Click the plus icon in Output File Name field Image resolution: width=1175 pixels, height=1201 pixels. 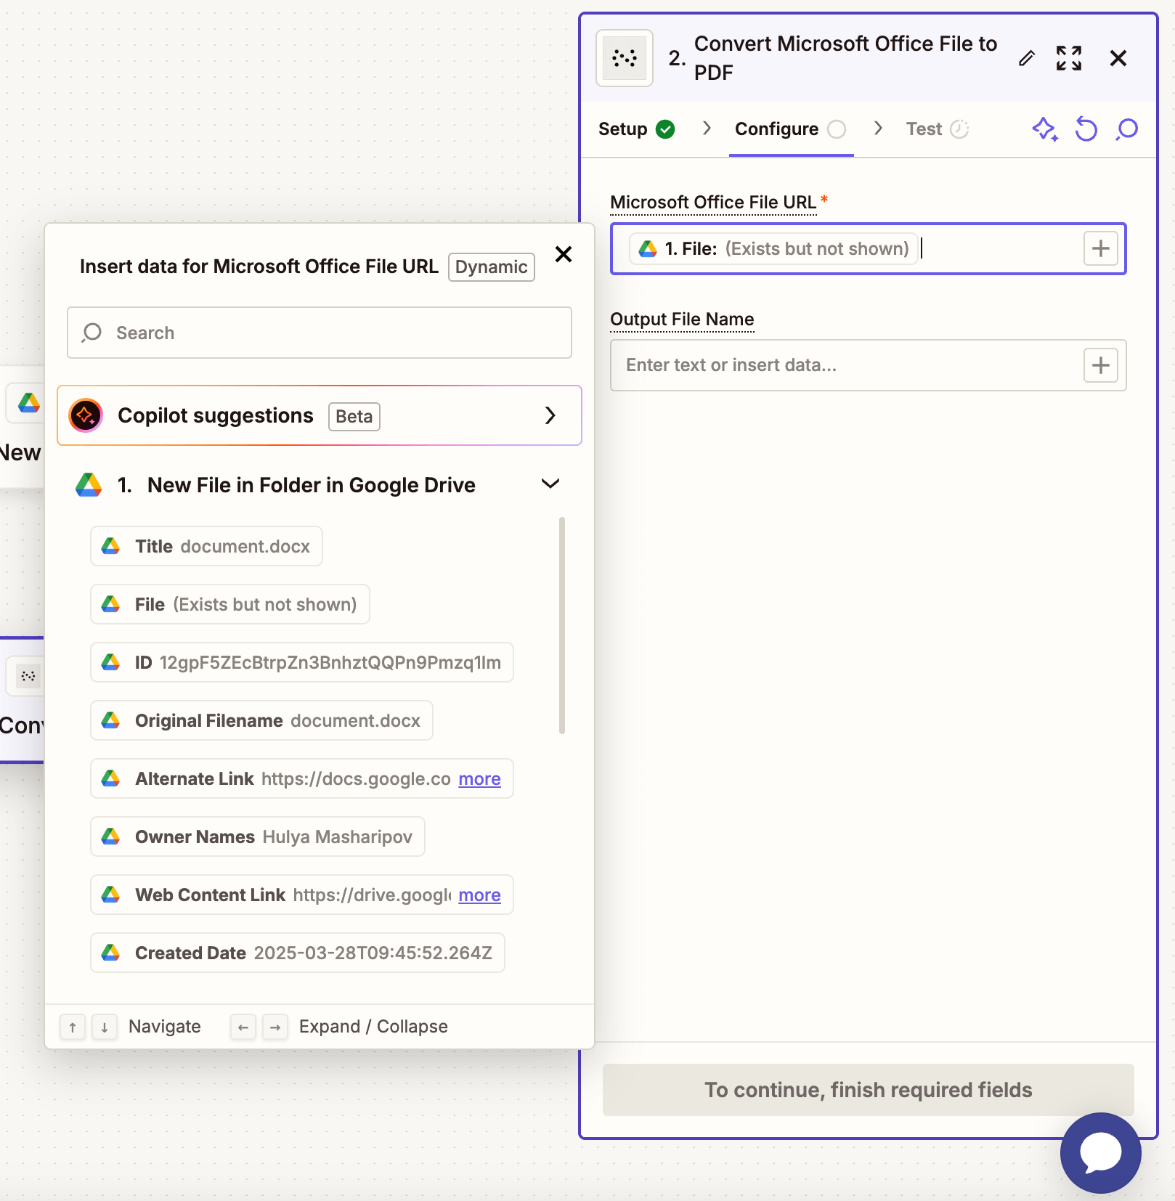pyautogui.click(x=1100, y=365)
